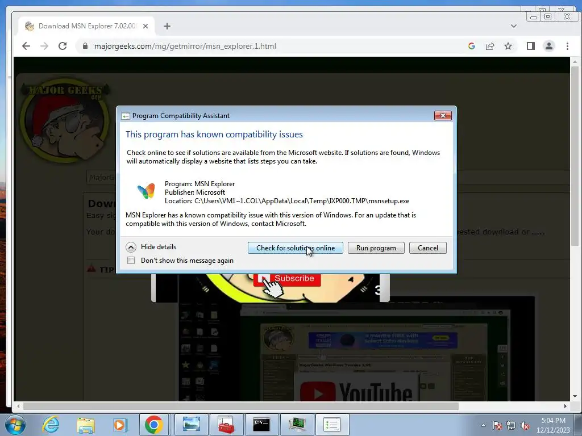Collapse details with the Hide details chevron

coord(131,247)
